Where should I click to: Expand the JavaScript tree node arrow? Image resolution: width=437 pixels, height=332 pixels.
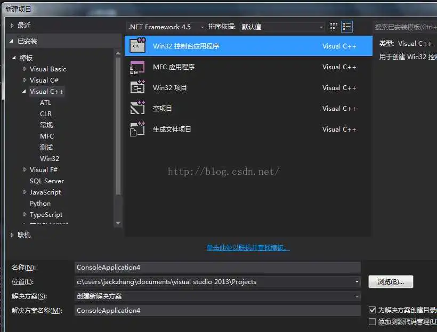coord(25,192)
